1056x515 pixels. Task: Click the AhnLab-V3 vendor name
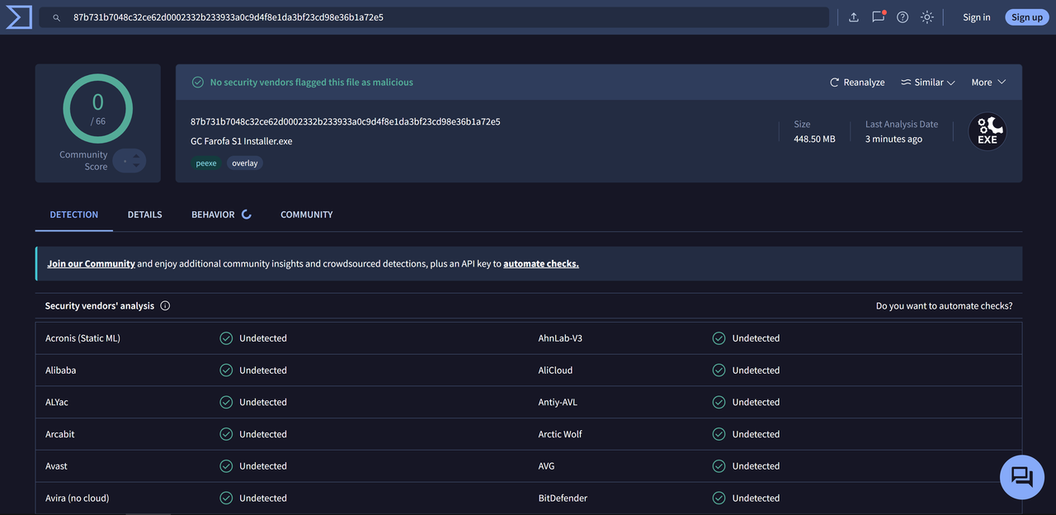tap(560, 338)
